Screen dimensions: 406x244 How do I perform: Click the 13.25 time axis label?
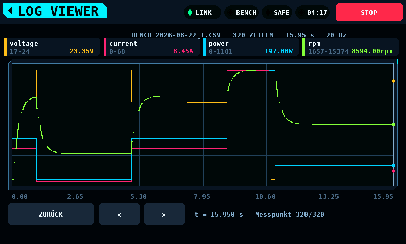click(328, 197)
